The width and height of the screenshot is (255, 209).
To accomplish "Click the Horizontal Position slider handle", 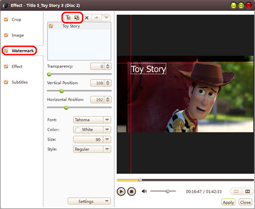I will coord(66,108).
